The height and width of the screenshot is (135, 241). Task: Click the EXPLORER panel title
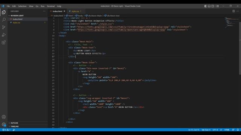pos(15,11)
